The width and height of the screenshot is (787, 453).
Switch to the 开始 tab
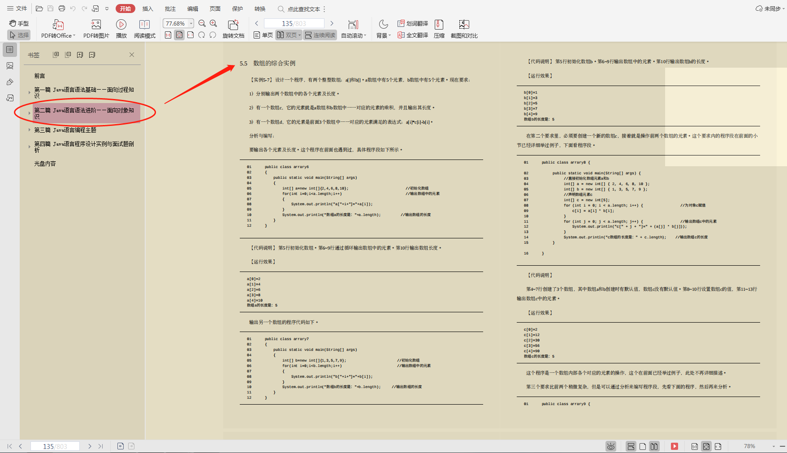[x=125, y=9]
